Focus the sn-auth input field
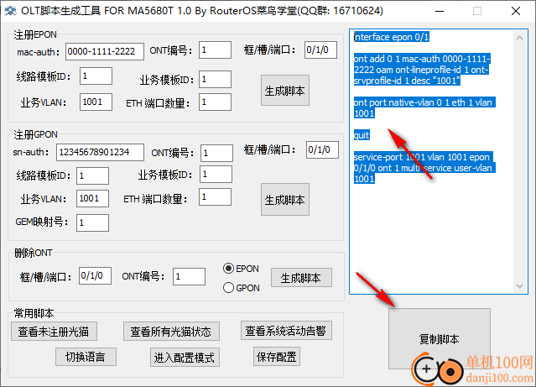536x387 pixels. coord(100,152)
